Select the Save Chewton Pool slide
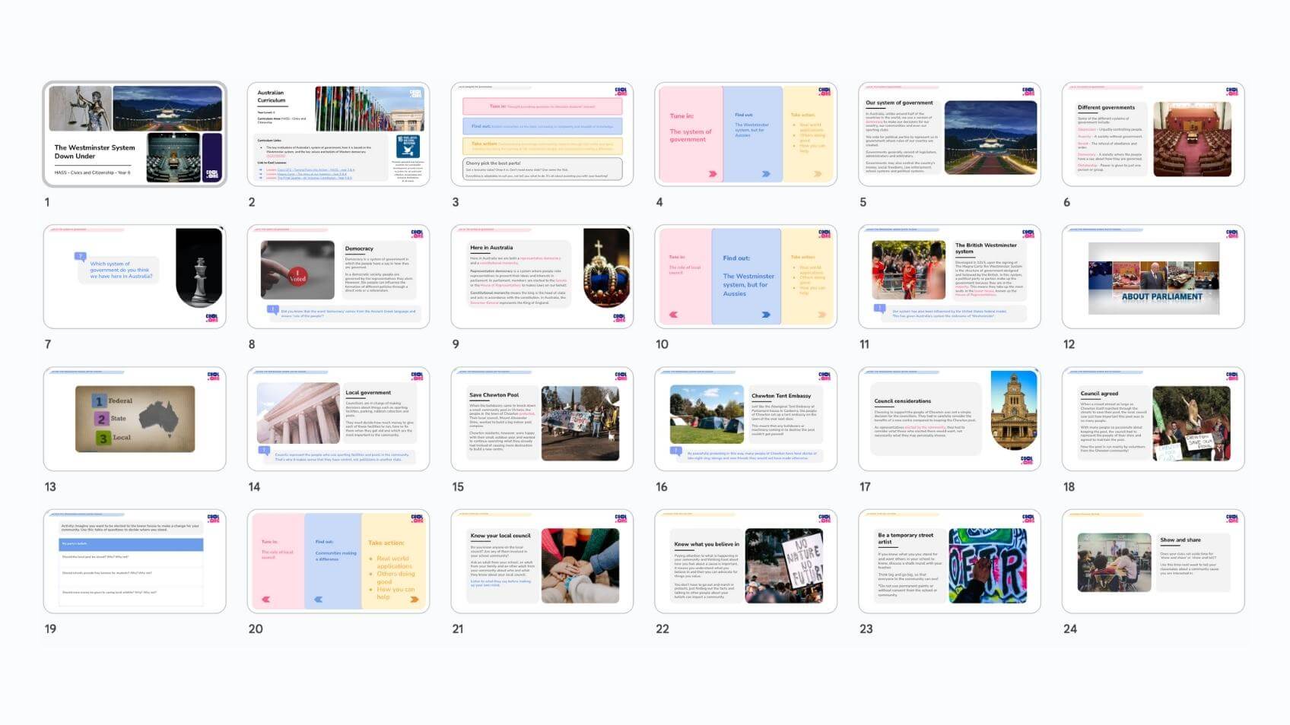This screenshot has height=725, width=1290. 542,419
